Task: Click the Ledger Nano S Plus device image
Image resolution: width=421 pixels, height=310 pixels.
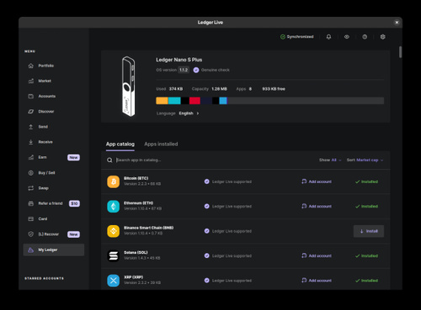Action: (x=129, y=87)
